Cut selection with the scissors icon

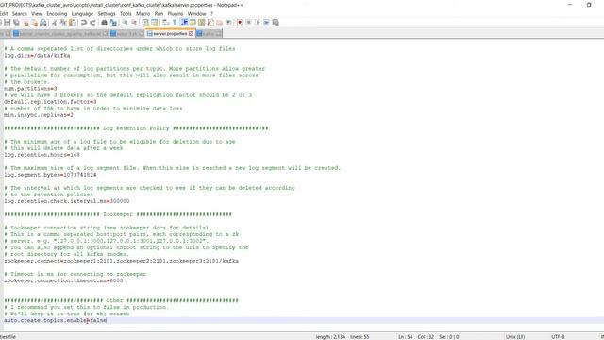55,23
